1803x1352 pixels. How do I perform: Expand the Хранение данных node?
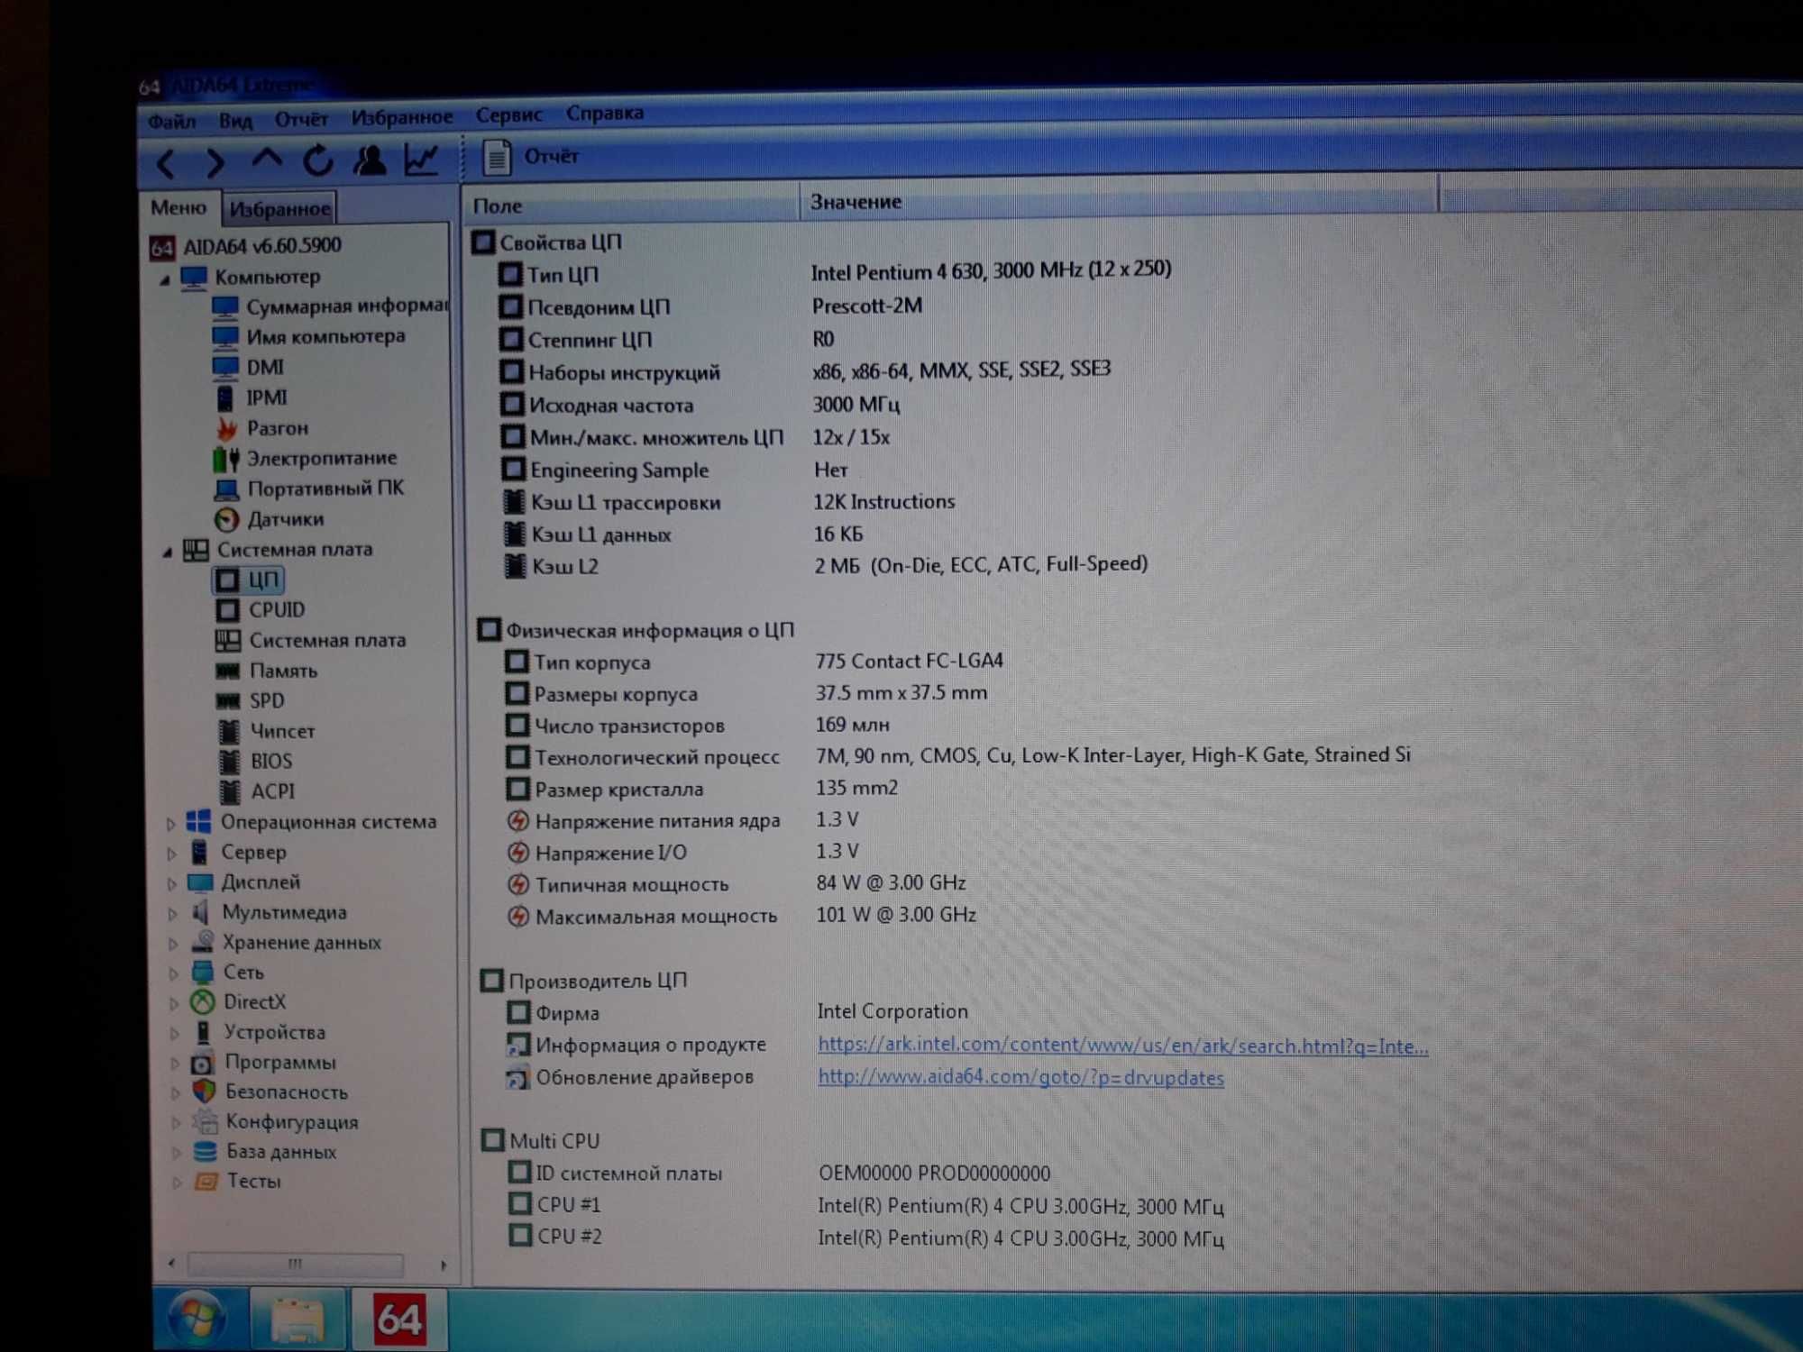(173, 944)
